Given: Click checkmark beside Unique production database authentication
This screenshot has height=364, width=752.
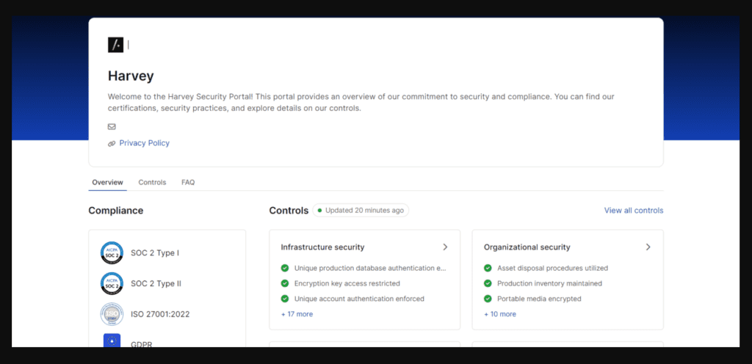Looking at the screenshot, I should pos(285,268).
